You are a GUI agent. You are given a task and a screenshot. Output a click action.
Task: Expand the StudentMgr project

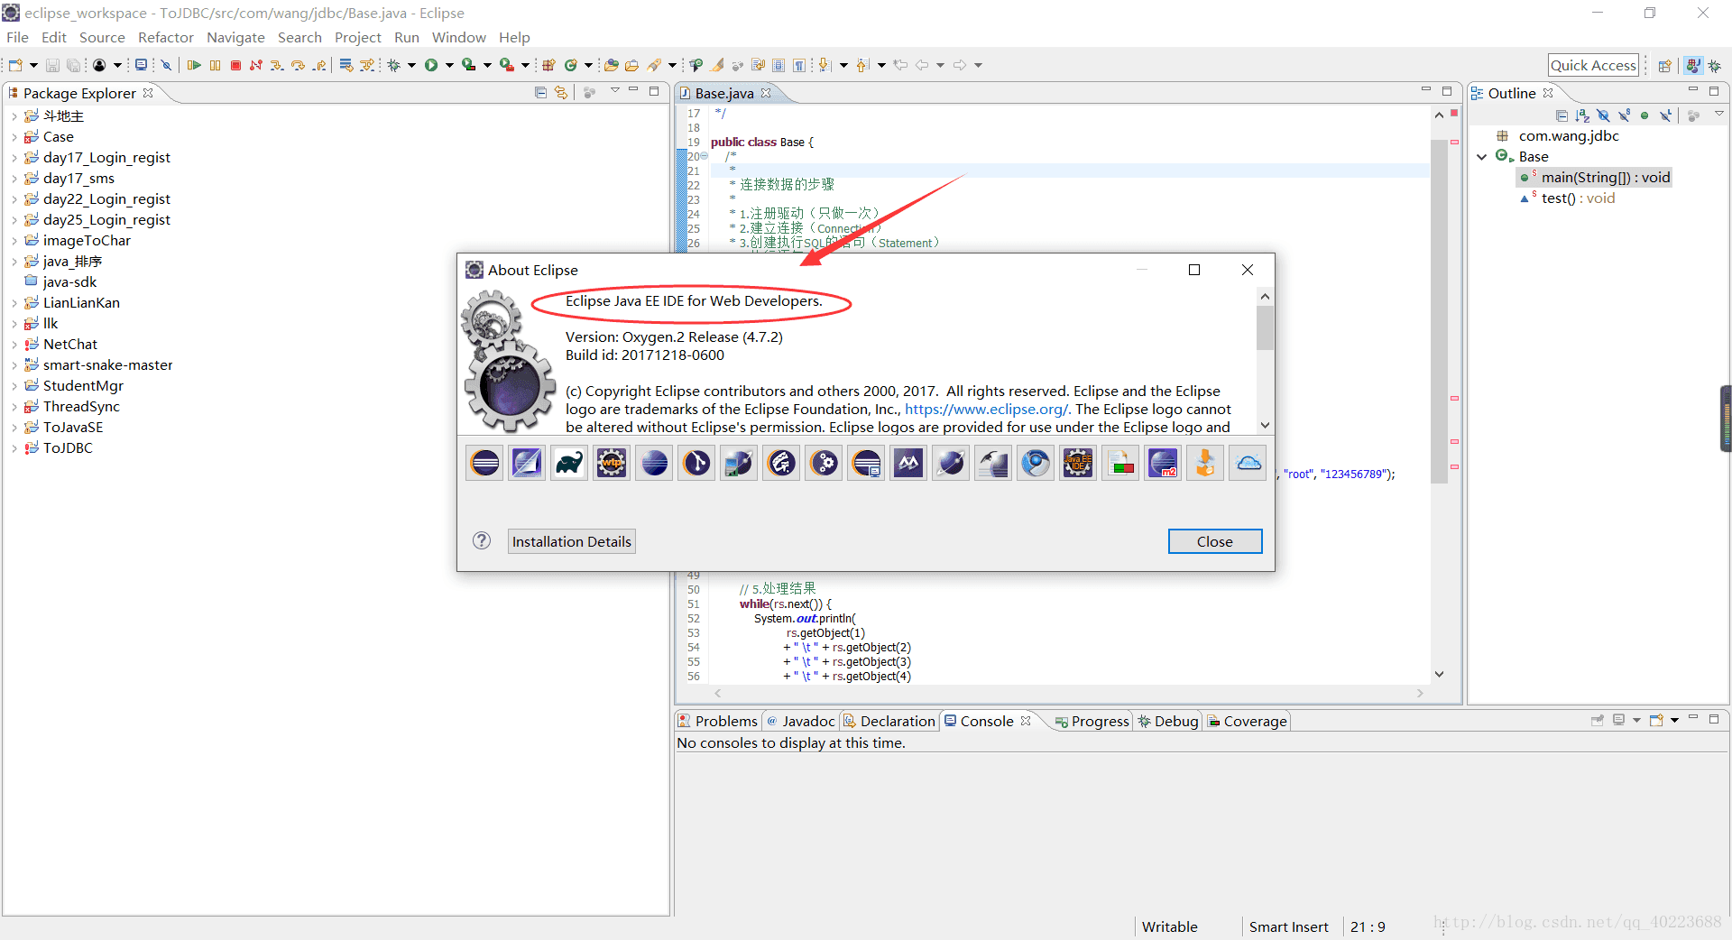tap(14, 386)
